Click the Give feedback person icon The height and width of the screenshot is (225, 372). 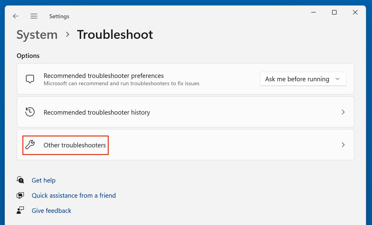pyautogui.click(x=20, y=211)
